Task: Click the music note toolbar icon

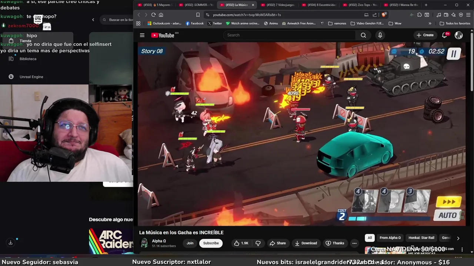Action: pyautogui.click(x=439, y=15)
